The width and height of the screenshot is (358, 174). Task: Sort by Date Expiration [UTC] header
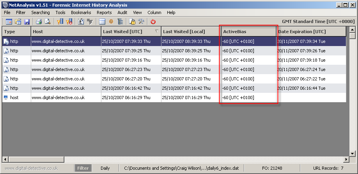311,32
